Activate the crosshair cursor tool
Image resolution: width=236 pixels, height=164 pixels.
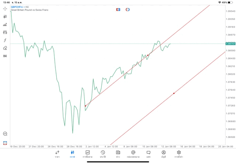coord(5,8)
